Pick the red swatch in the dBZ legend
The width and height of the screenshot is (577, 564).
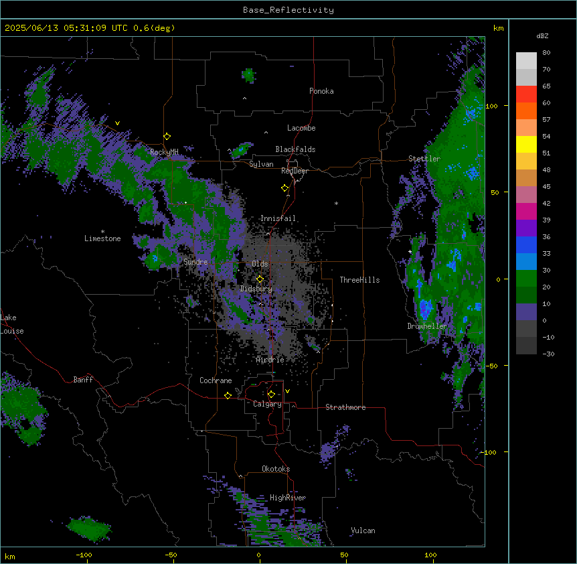[526, 94]
